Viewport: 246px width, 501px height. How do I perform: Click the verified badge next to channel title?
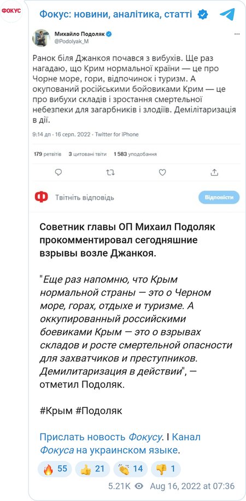[203, 14]
